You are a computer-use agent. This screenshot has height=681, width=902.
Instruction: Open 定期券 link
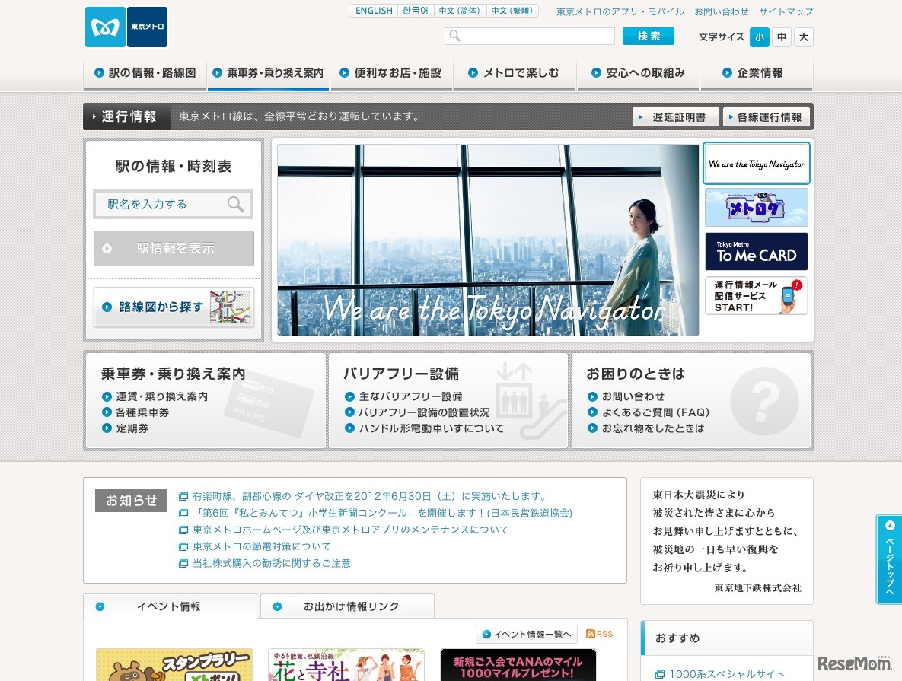(132, 428)
